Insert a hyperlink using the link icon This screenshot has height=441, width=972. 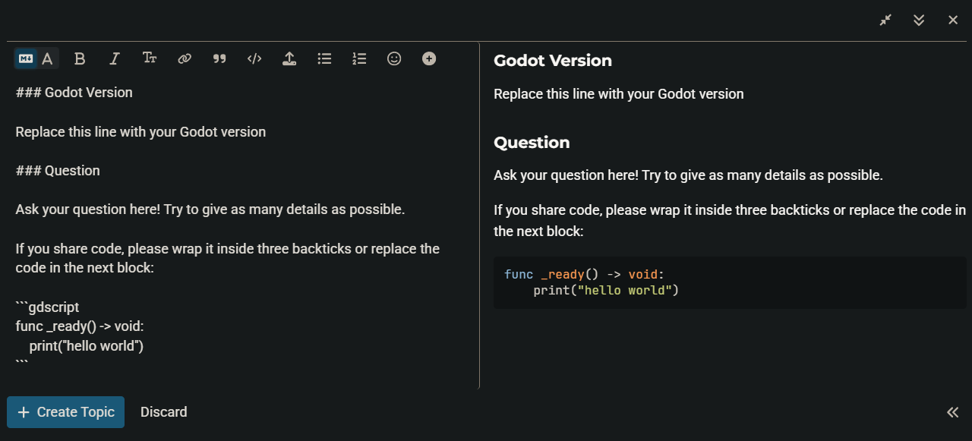coord(185,58)
